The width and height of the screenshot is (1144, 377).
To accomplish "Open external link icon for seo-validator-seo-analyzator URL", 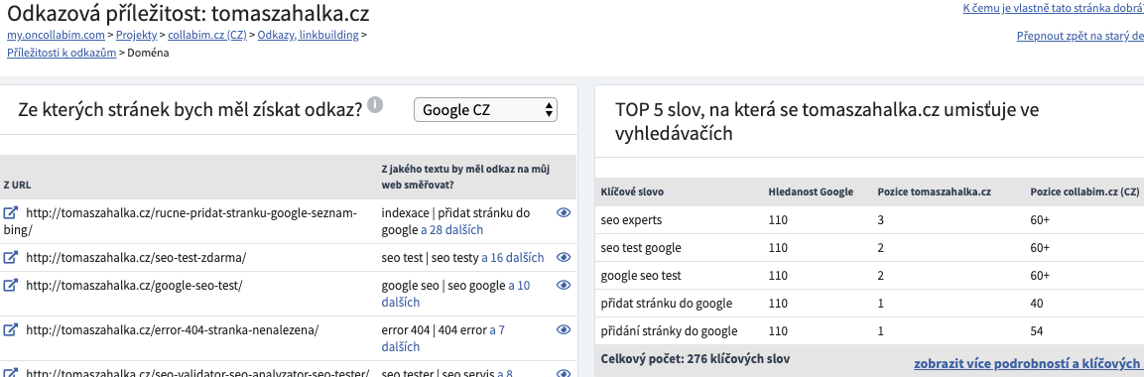I will pos(10,373).
